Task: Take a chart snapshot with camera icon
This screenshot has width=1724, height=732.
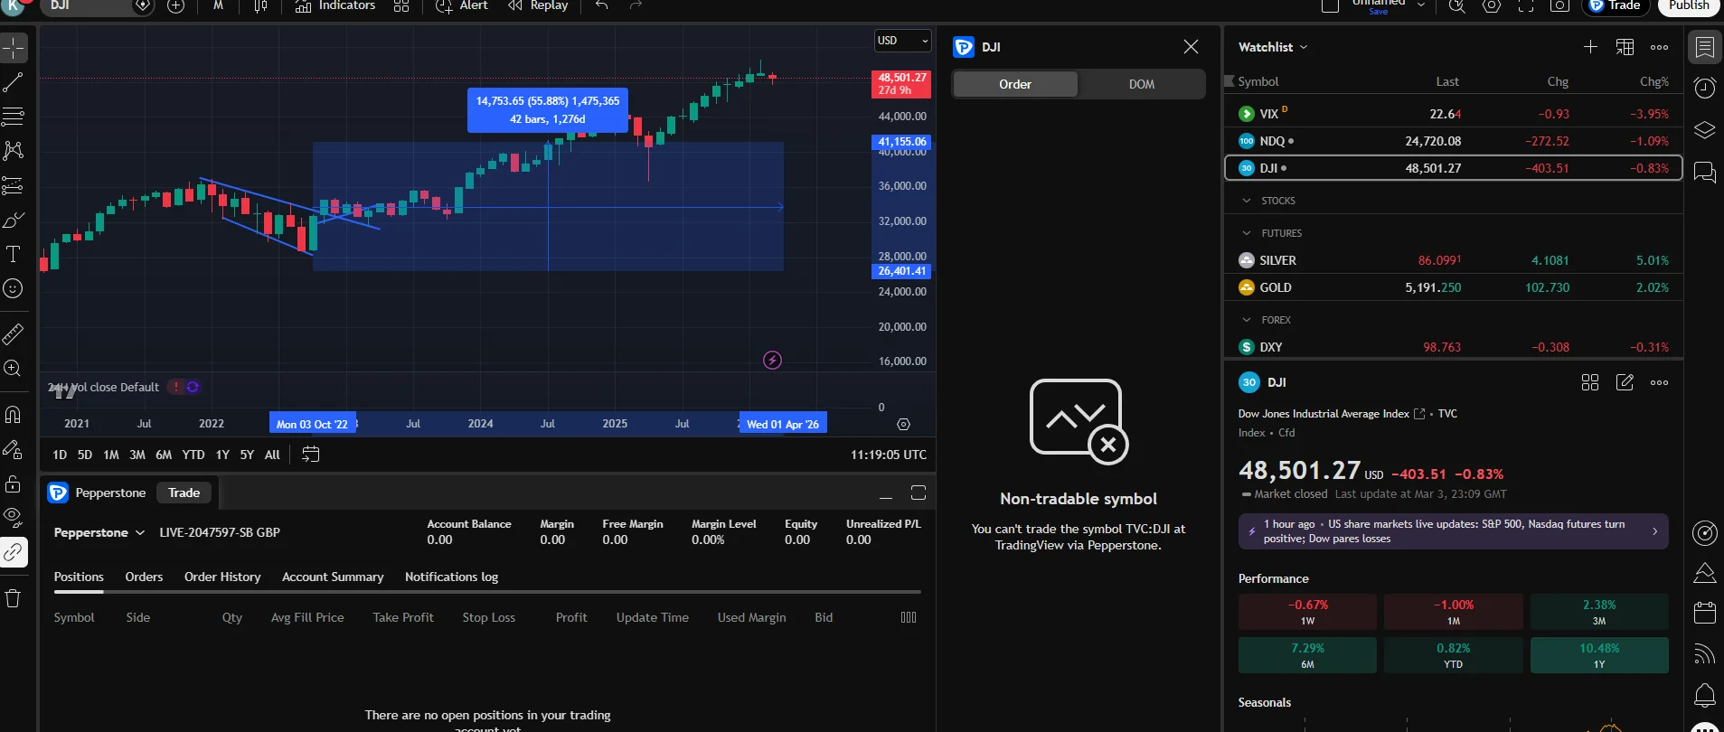Action: pyautogui.click(x=1559, y=6)
